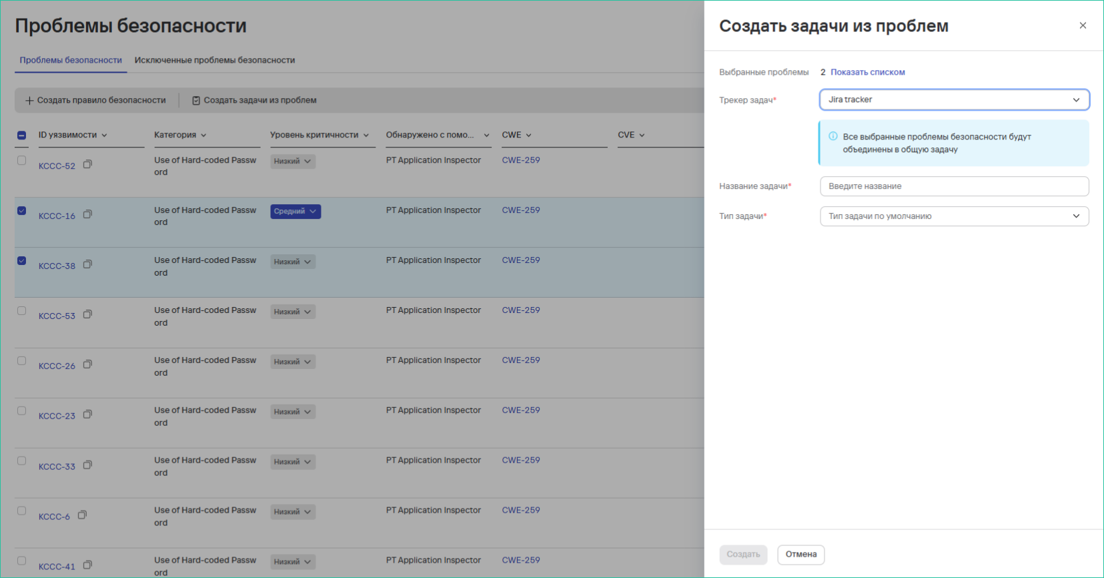1104x578 pixels.
Task: Copy the KCCC-53 identifier
Action: [x=87, y=314]
